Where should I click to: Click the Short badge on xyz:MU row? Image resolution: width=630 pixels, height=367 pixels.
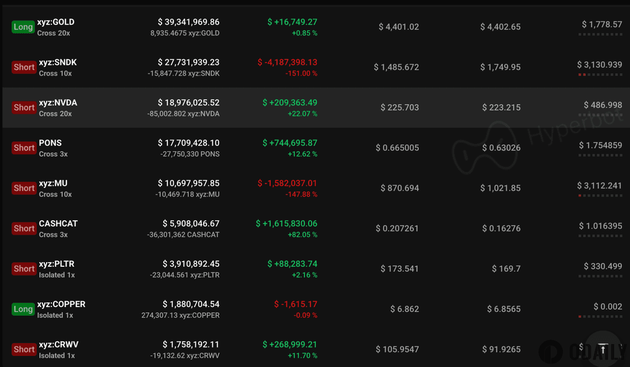[24, 188]
